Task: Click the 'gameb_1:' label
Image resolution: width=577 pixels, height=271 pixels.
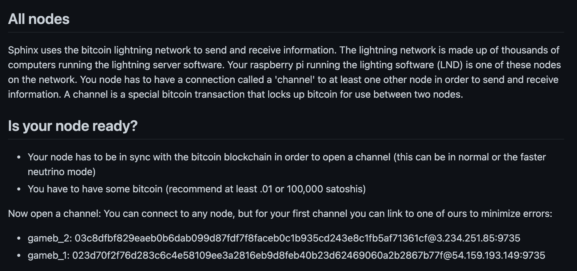Action: pos(49,255)
